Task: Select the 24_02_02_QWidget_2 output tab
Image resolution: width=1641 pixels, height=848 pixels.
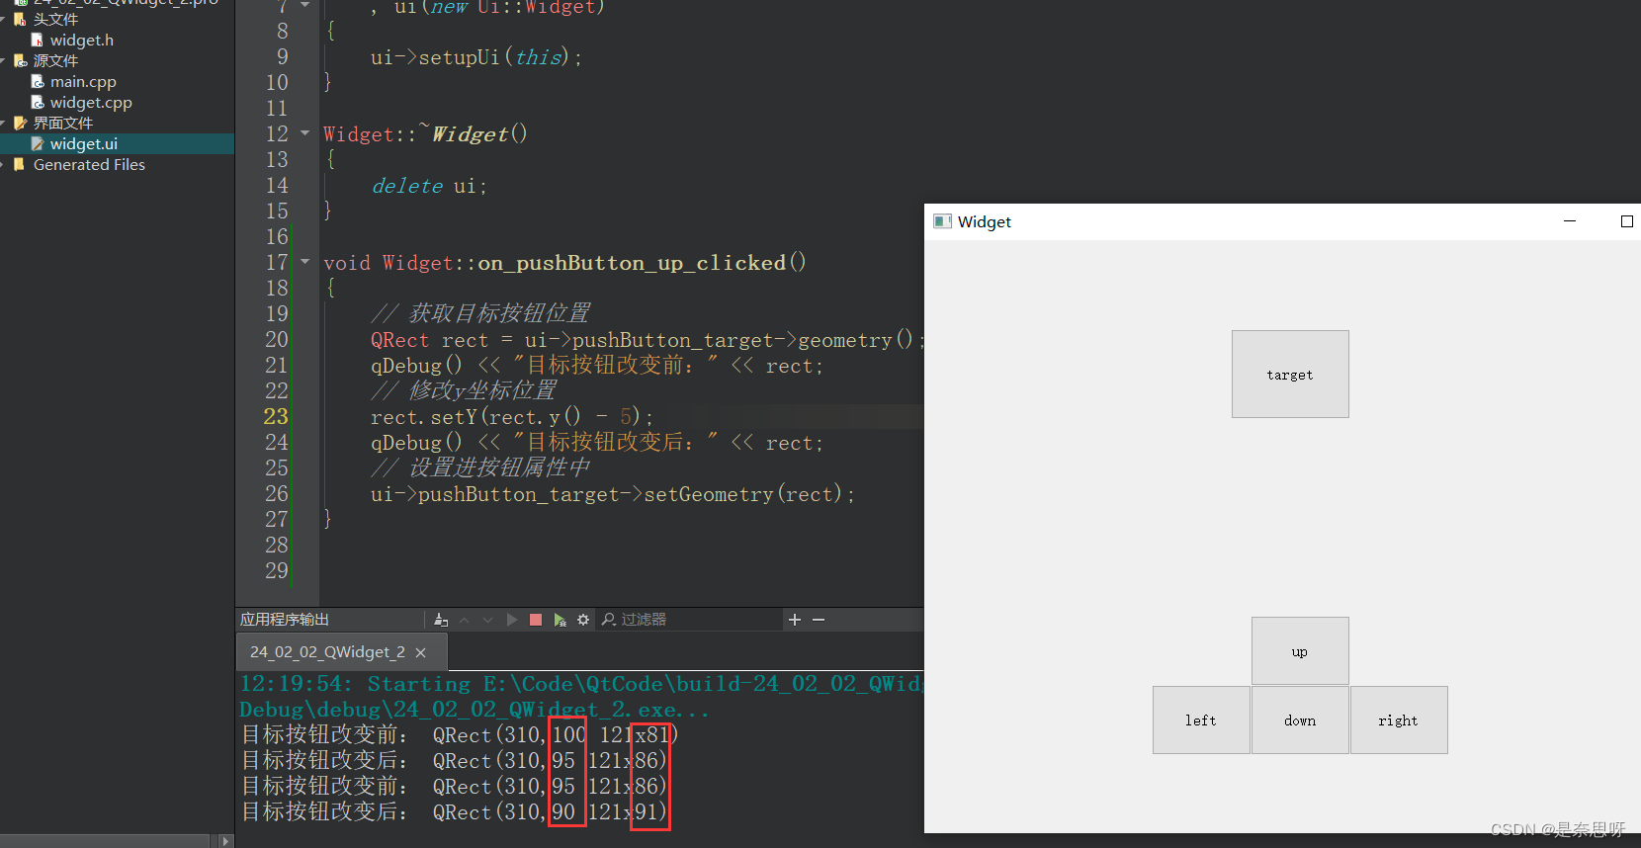Action: pyautogui.click(x=342, y=652)
